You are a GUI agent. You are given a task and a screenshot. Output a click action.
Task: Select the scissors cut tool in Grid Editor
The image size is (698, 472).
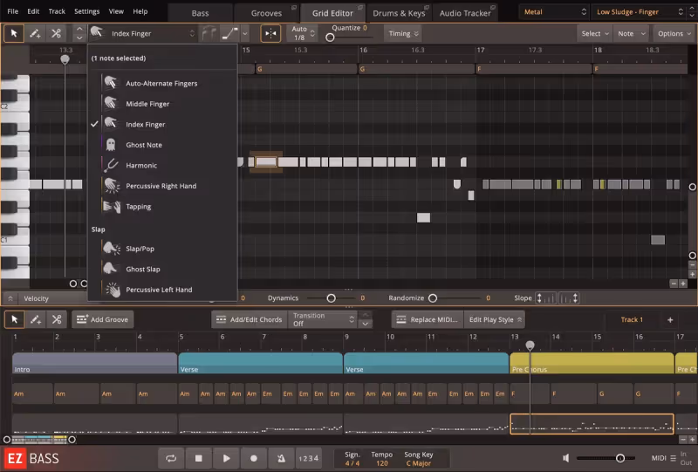(56, 33)
